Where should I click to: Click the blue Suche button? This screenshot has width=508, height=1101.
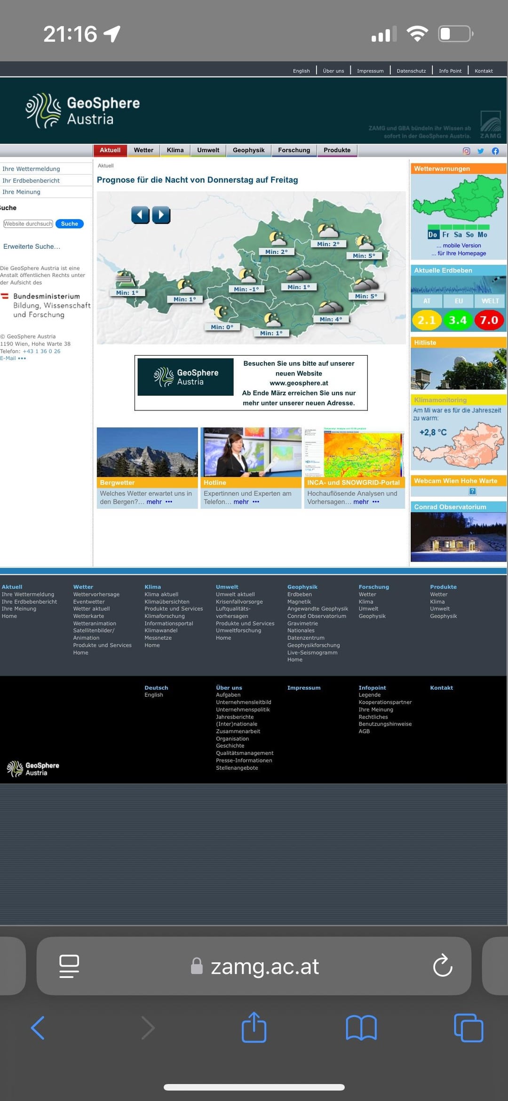[70, 224]
